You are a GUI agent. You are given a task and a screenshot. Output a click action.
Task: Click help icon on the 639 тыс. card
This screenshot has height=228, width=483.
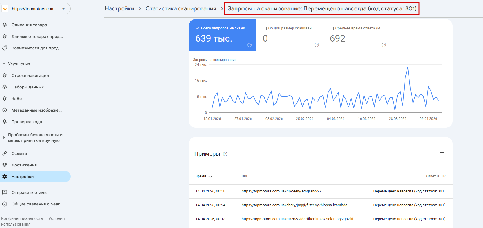click(250, 45)
